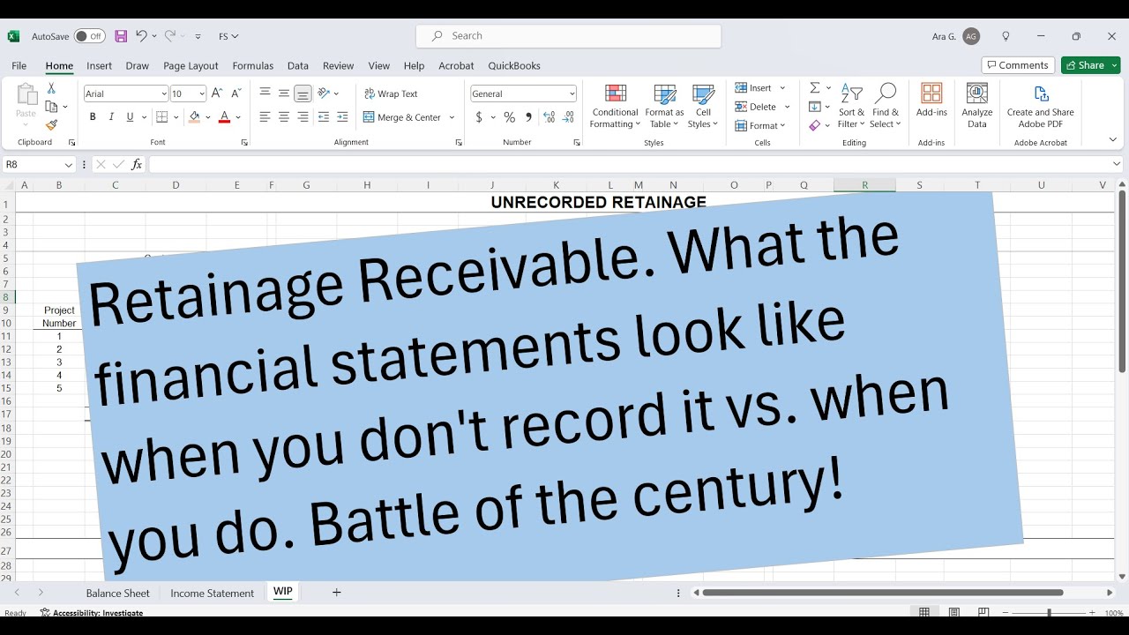Viewport: 1129px width, 635px height.
Task: Toggle Wrap Text
Action: point(392,93)
